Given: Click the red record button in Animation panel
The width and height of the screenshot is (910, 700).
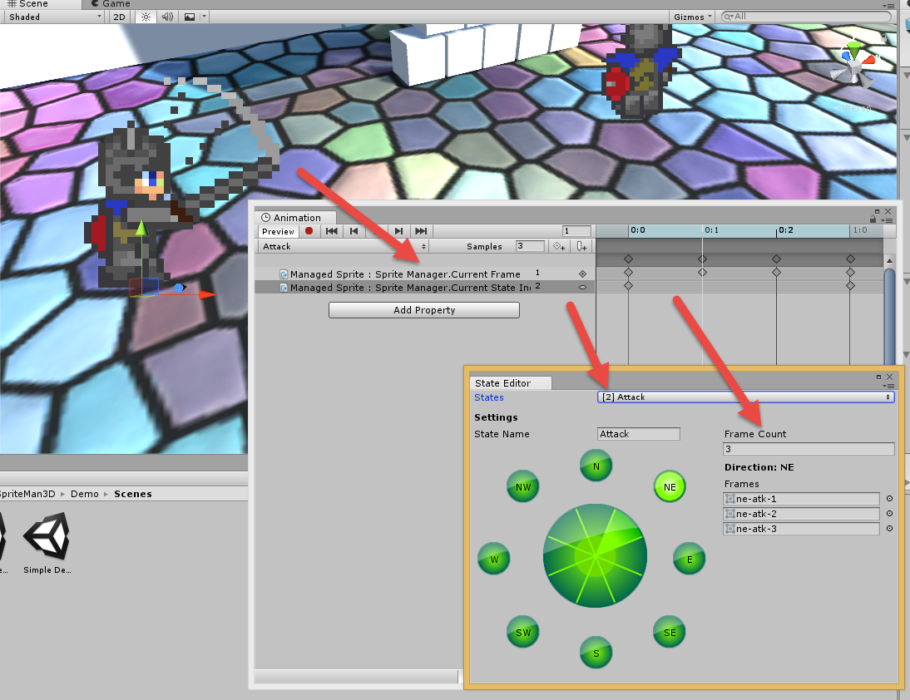Looking at the screenshot, I should 309,231.
